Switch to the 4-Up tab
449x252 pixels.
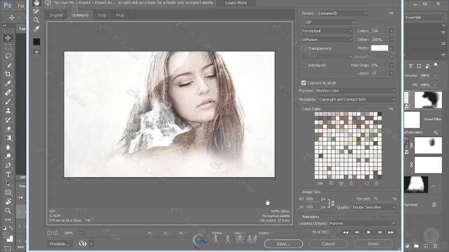click(x=120, y=15)
